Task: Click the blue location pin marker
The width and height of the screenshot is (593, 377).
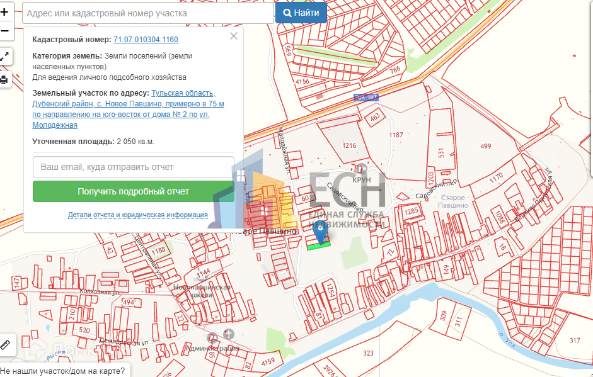Action: click(x=321, y=232)
